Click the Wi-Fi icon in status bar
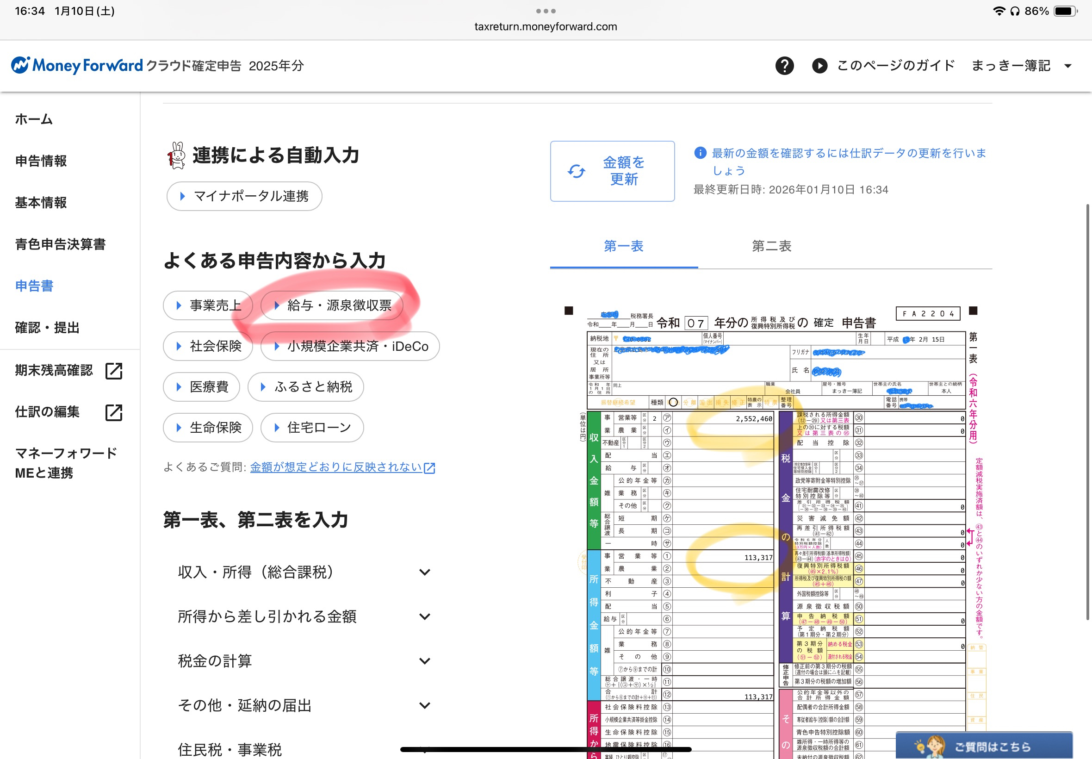 pos(999,11)
